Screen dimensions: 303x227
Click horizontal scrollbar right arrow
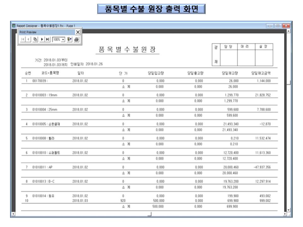285,214
